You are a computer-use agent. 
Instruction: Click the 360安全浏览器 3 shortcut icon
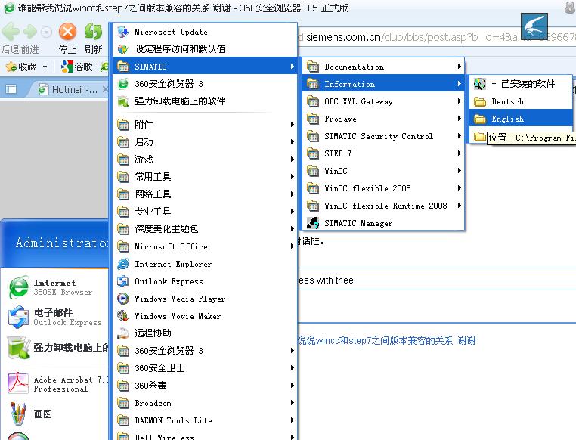[123, 84]
